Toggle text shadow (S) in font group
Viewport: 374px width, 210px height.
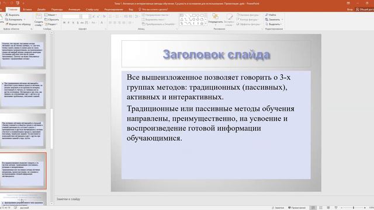[x=78, y=23]
